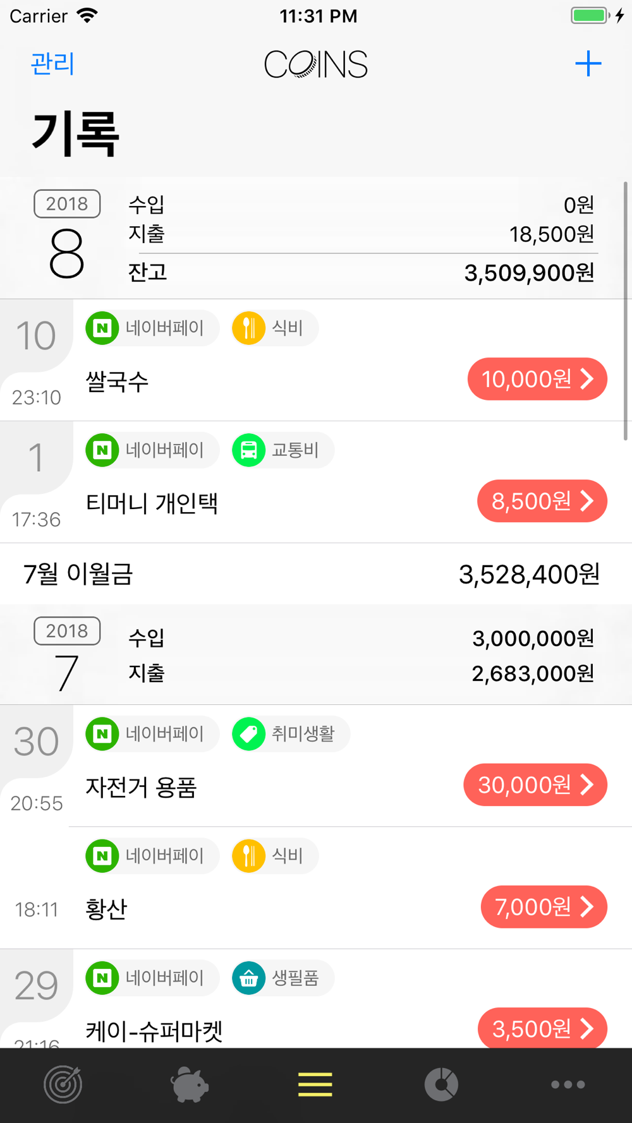Viewport: 632px width, 1123px height.
Task: Select the yellow list records tab
Action: pos(315,1084)
